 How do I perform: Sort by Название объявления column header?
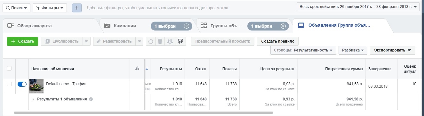pos(52,69)
